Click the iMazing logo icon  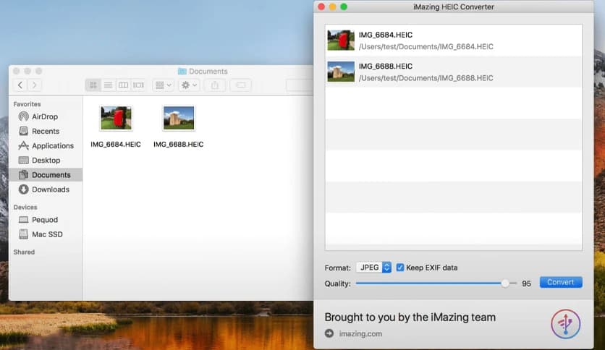(566, 324)
